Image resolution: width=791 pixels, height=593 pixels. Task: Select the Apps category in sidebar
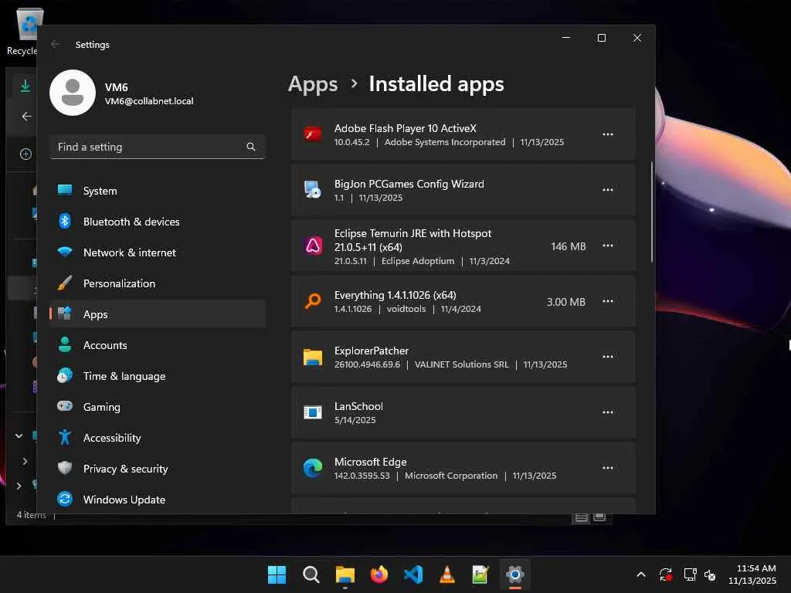(x=158, y=314)
